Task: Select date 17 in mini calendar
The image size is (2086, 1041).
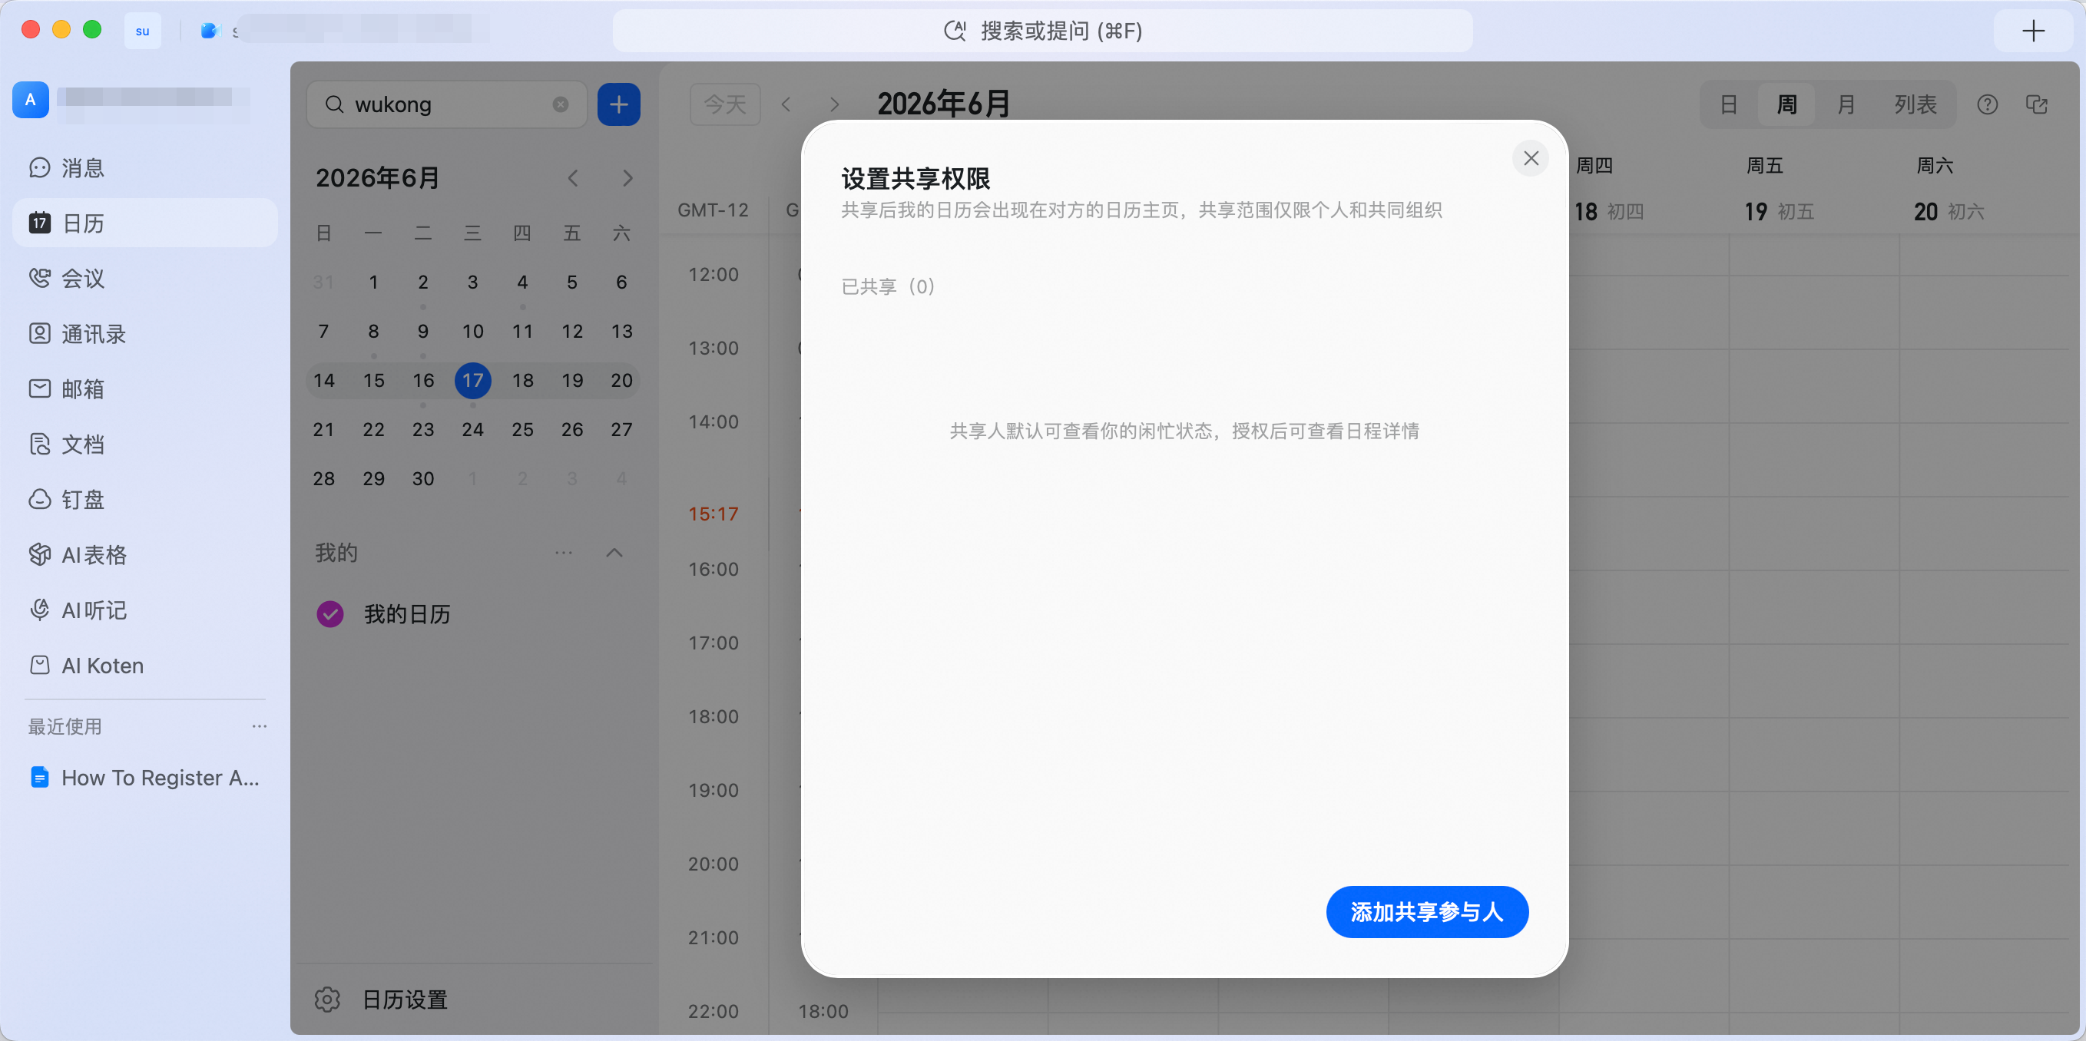Action: (473, 381)
